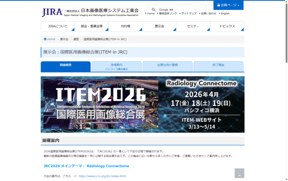
Task: Open the 会員ページ dropdown
Action: (228, 5)
